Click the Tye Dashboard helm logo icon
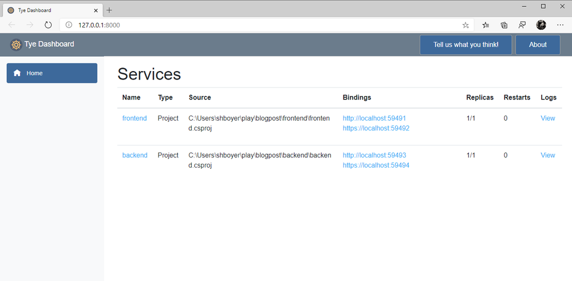Viewport: 572px width, 281px height. [16, 45]
